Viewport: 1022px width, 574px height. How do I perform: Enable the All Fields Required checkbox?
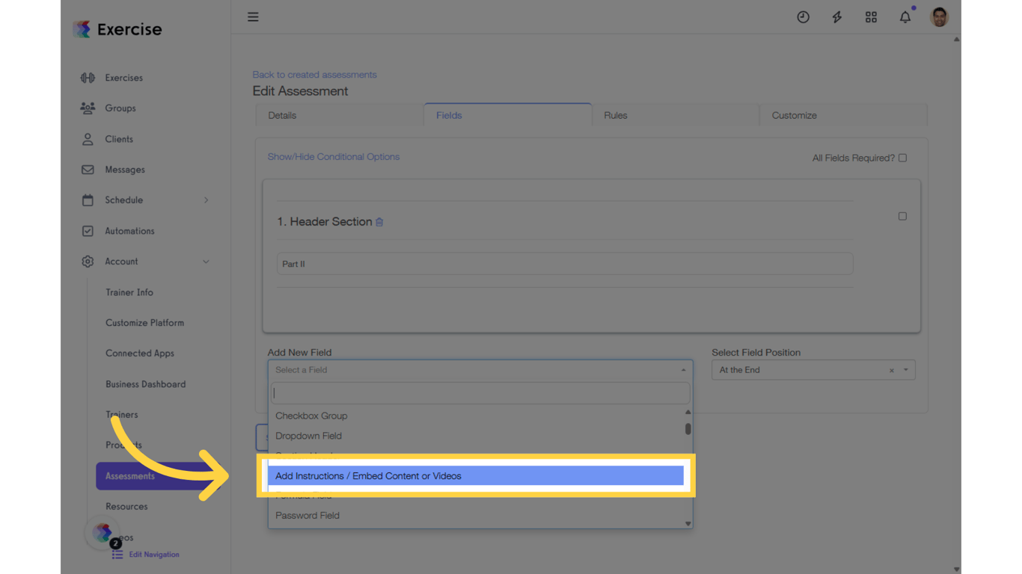pyautogui.click(x=902, y=158)
